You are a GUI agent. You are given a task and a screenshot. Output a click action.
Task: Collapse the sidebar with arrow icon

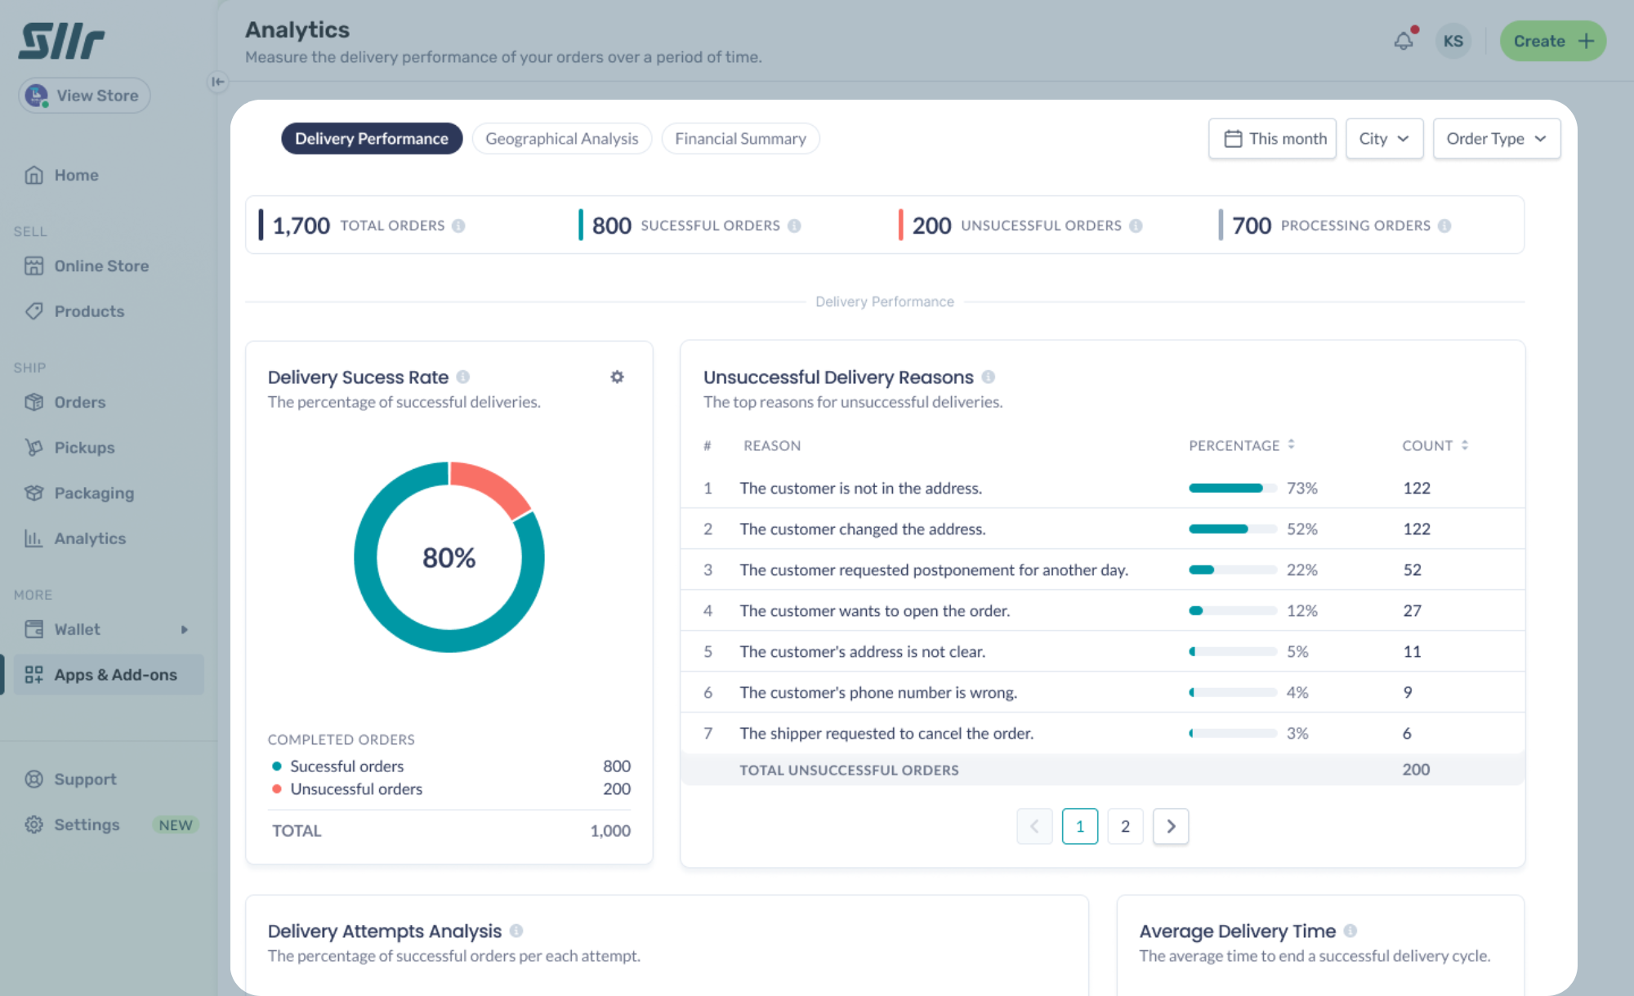pos(217,82)
